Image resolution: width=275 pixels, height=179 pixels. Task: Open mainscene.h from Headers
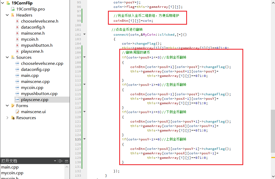pos(33,33)
